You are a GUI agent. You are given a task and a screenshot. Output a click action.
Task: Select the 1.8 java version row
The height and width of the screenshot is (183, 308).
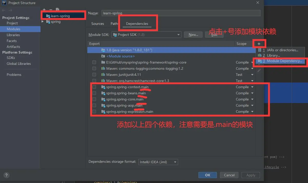click(171, 50)
